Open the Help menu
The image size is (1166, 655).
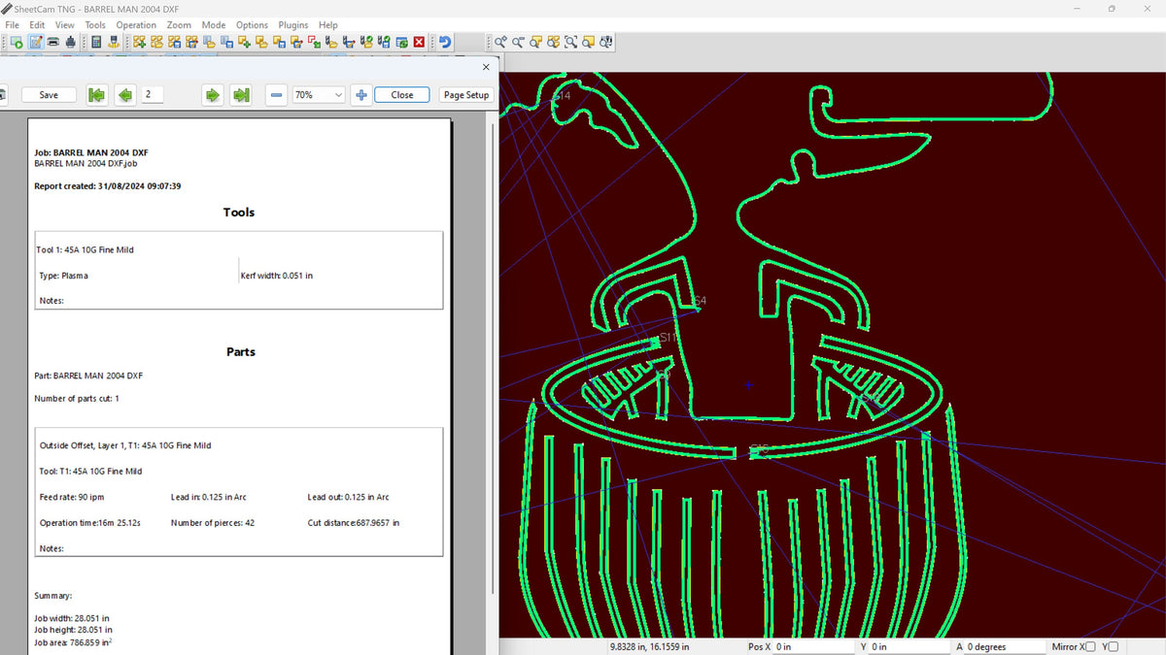[x=328, y=25]
